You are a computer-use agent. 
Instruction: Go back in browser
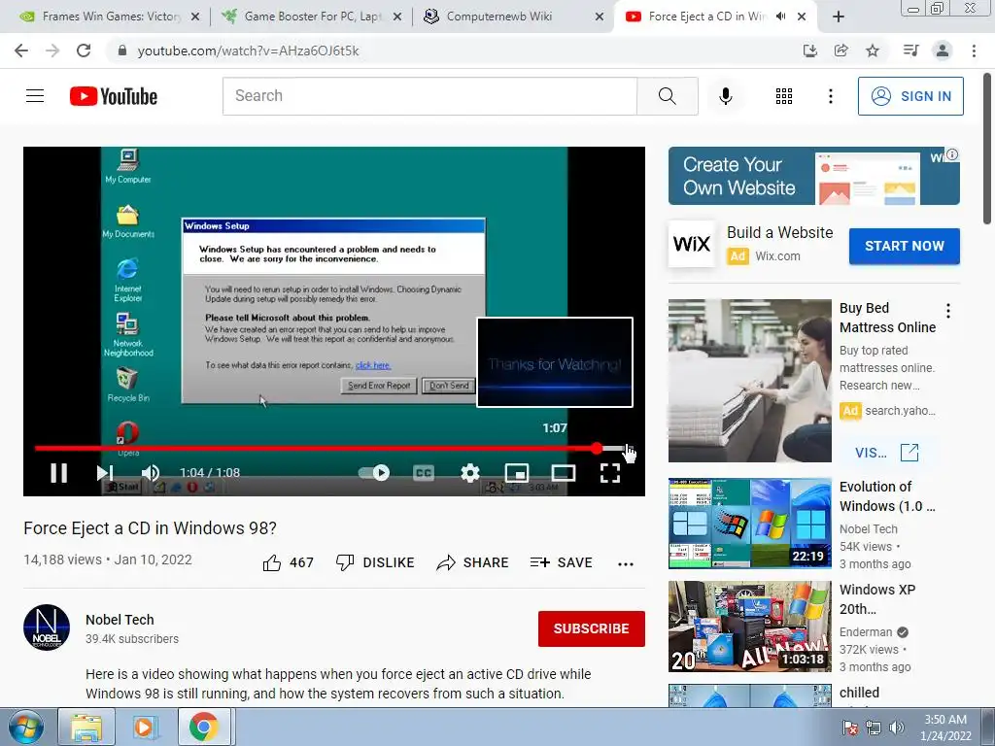click(21, 51)
